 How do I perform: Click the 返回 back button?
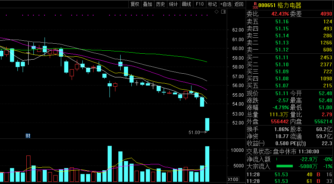pyautogui.click(x=239, y=4)
